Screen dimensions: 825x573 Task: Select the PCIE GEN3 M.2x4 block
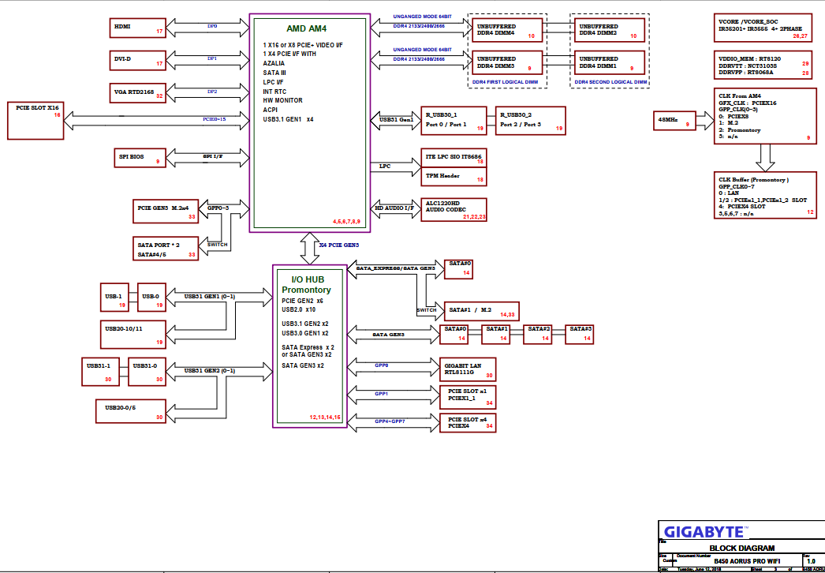(166, 212)
